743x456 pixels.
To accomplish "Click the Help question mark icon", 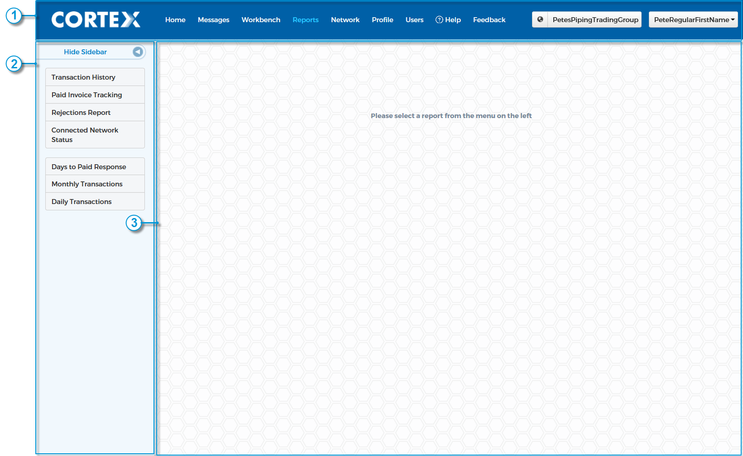I will [x=439, y=19].
